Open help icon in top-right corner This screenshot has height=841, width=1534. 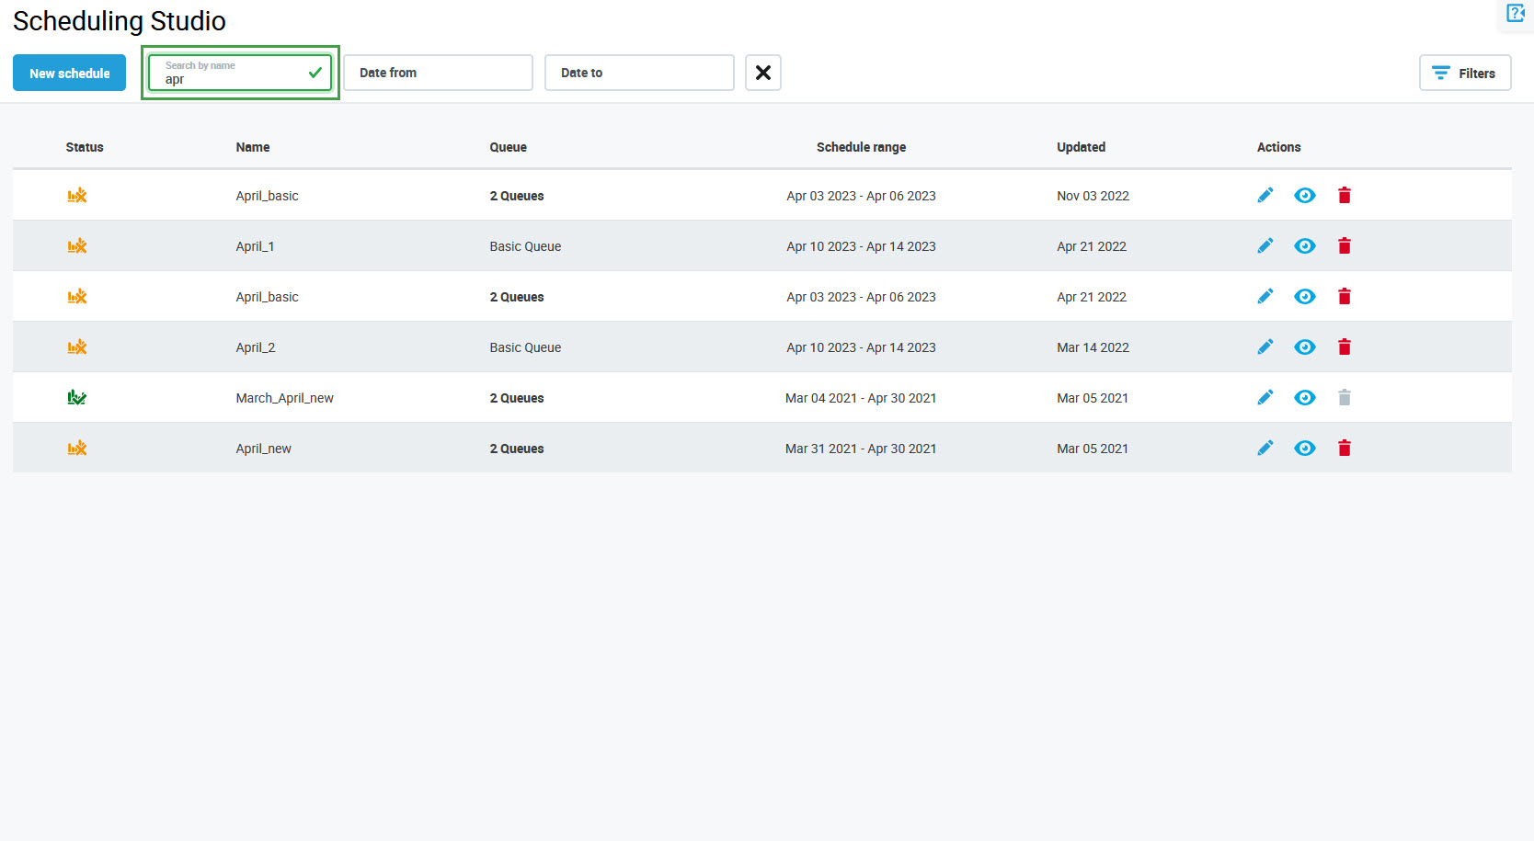point(1515,13)
